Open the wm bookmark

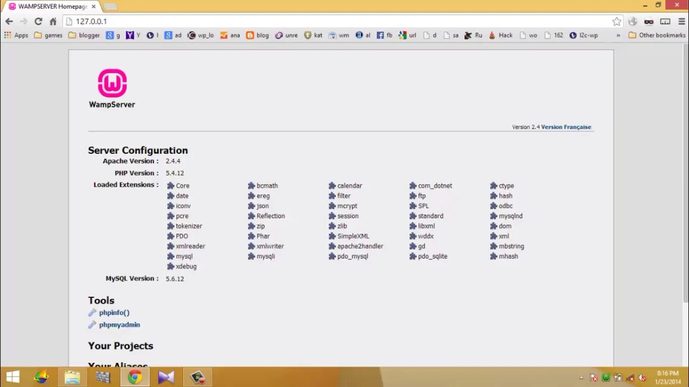click(x=339, y=35)
